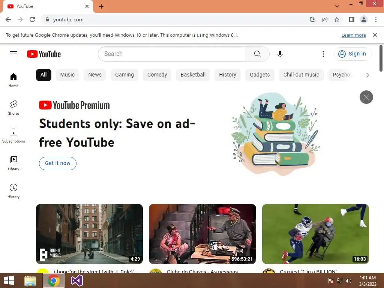Click the Chrome taskbar icon
The height and width of the screenshot is (288, 384).
(x=54, y=280)
